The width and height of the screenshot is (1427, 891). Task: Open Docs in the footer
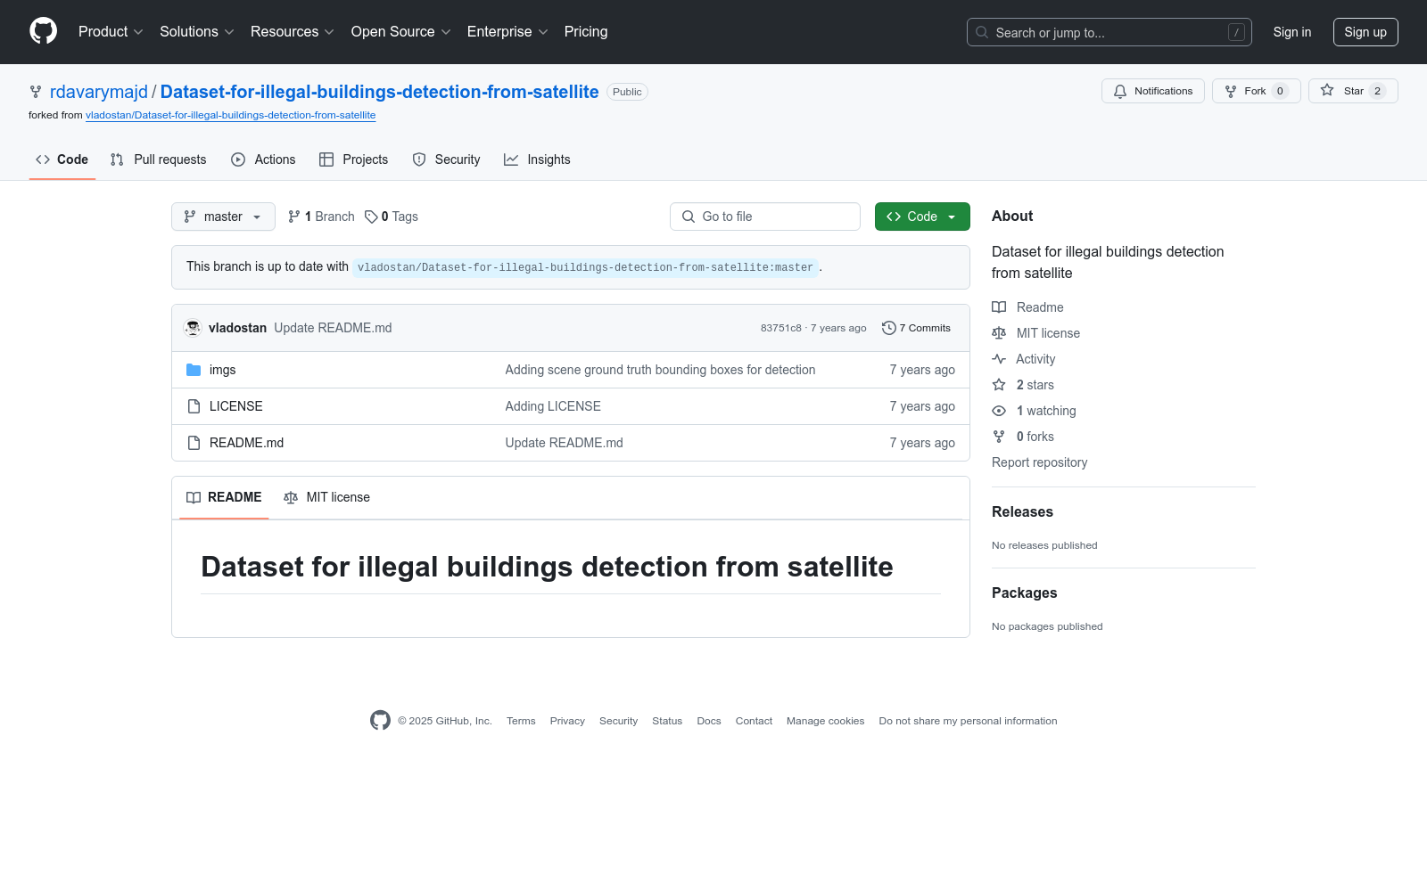pos(709,721)
